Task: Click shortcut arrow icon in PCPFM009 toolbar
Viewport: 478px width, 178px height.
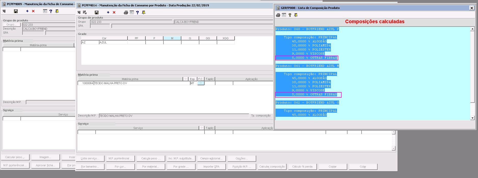Action: 4,11
